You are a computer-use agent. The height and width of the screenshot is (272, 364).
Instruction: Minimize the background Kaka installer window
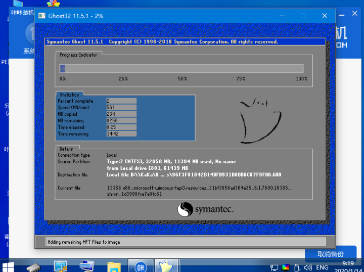(x=341, y=15)
